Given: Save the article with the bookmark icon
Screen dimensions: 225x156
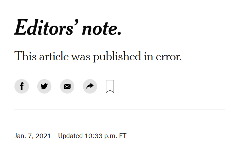Looking at the screenshot, I should (110, 86).
